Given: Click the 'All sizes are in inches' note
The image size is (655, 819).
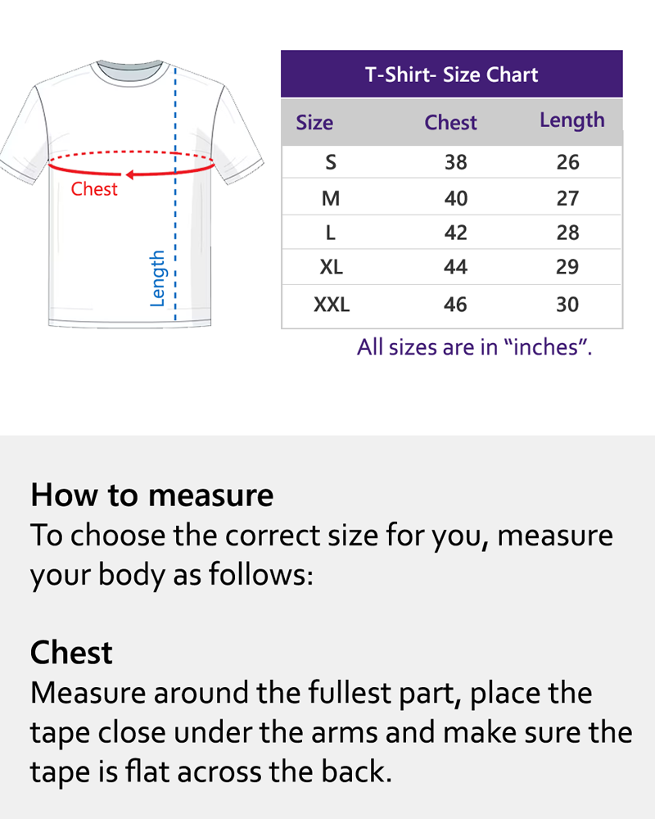Looking at the screenshot, I should [474, 347].
